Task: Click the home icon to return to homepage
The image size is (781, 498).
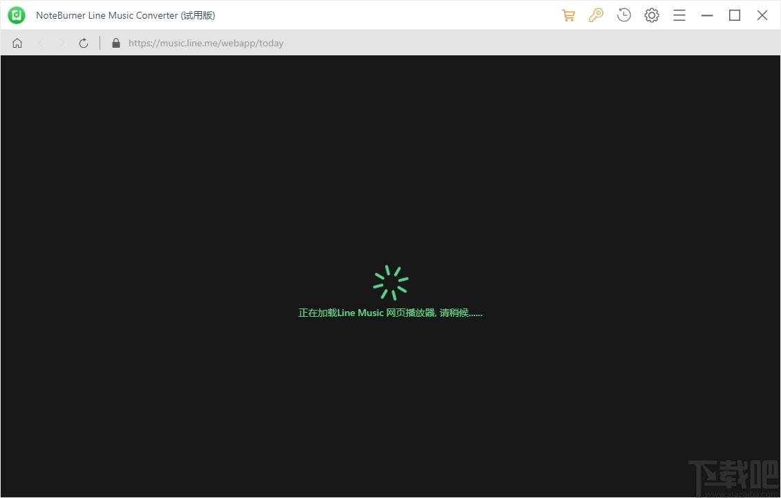Action: [17, 42]
